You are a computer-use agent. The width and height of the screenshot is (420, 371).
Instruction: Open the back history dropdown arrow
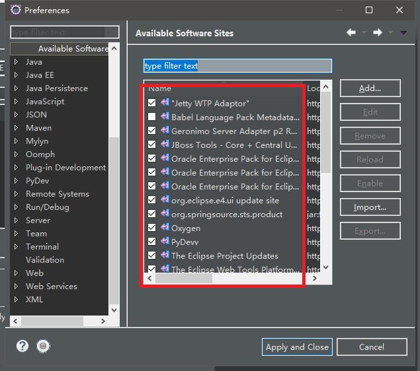click(364, 32)
